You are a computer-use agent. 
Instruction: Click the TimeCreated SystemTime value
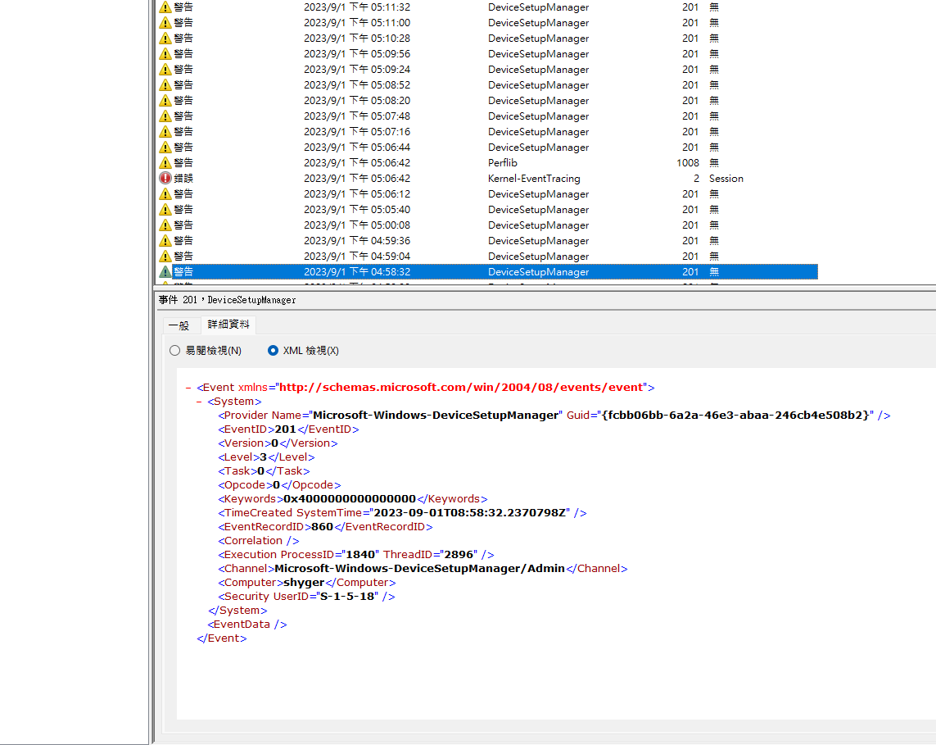coord(470,512)
